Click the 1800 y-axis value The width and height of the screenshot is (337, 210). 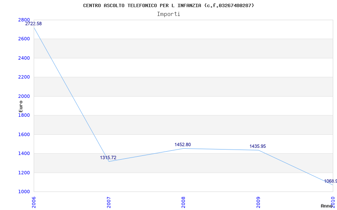[24, 115]
